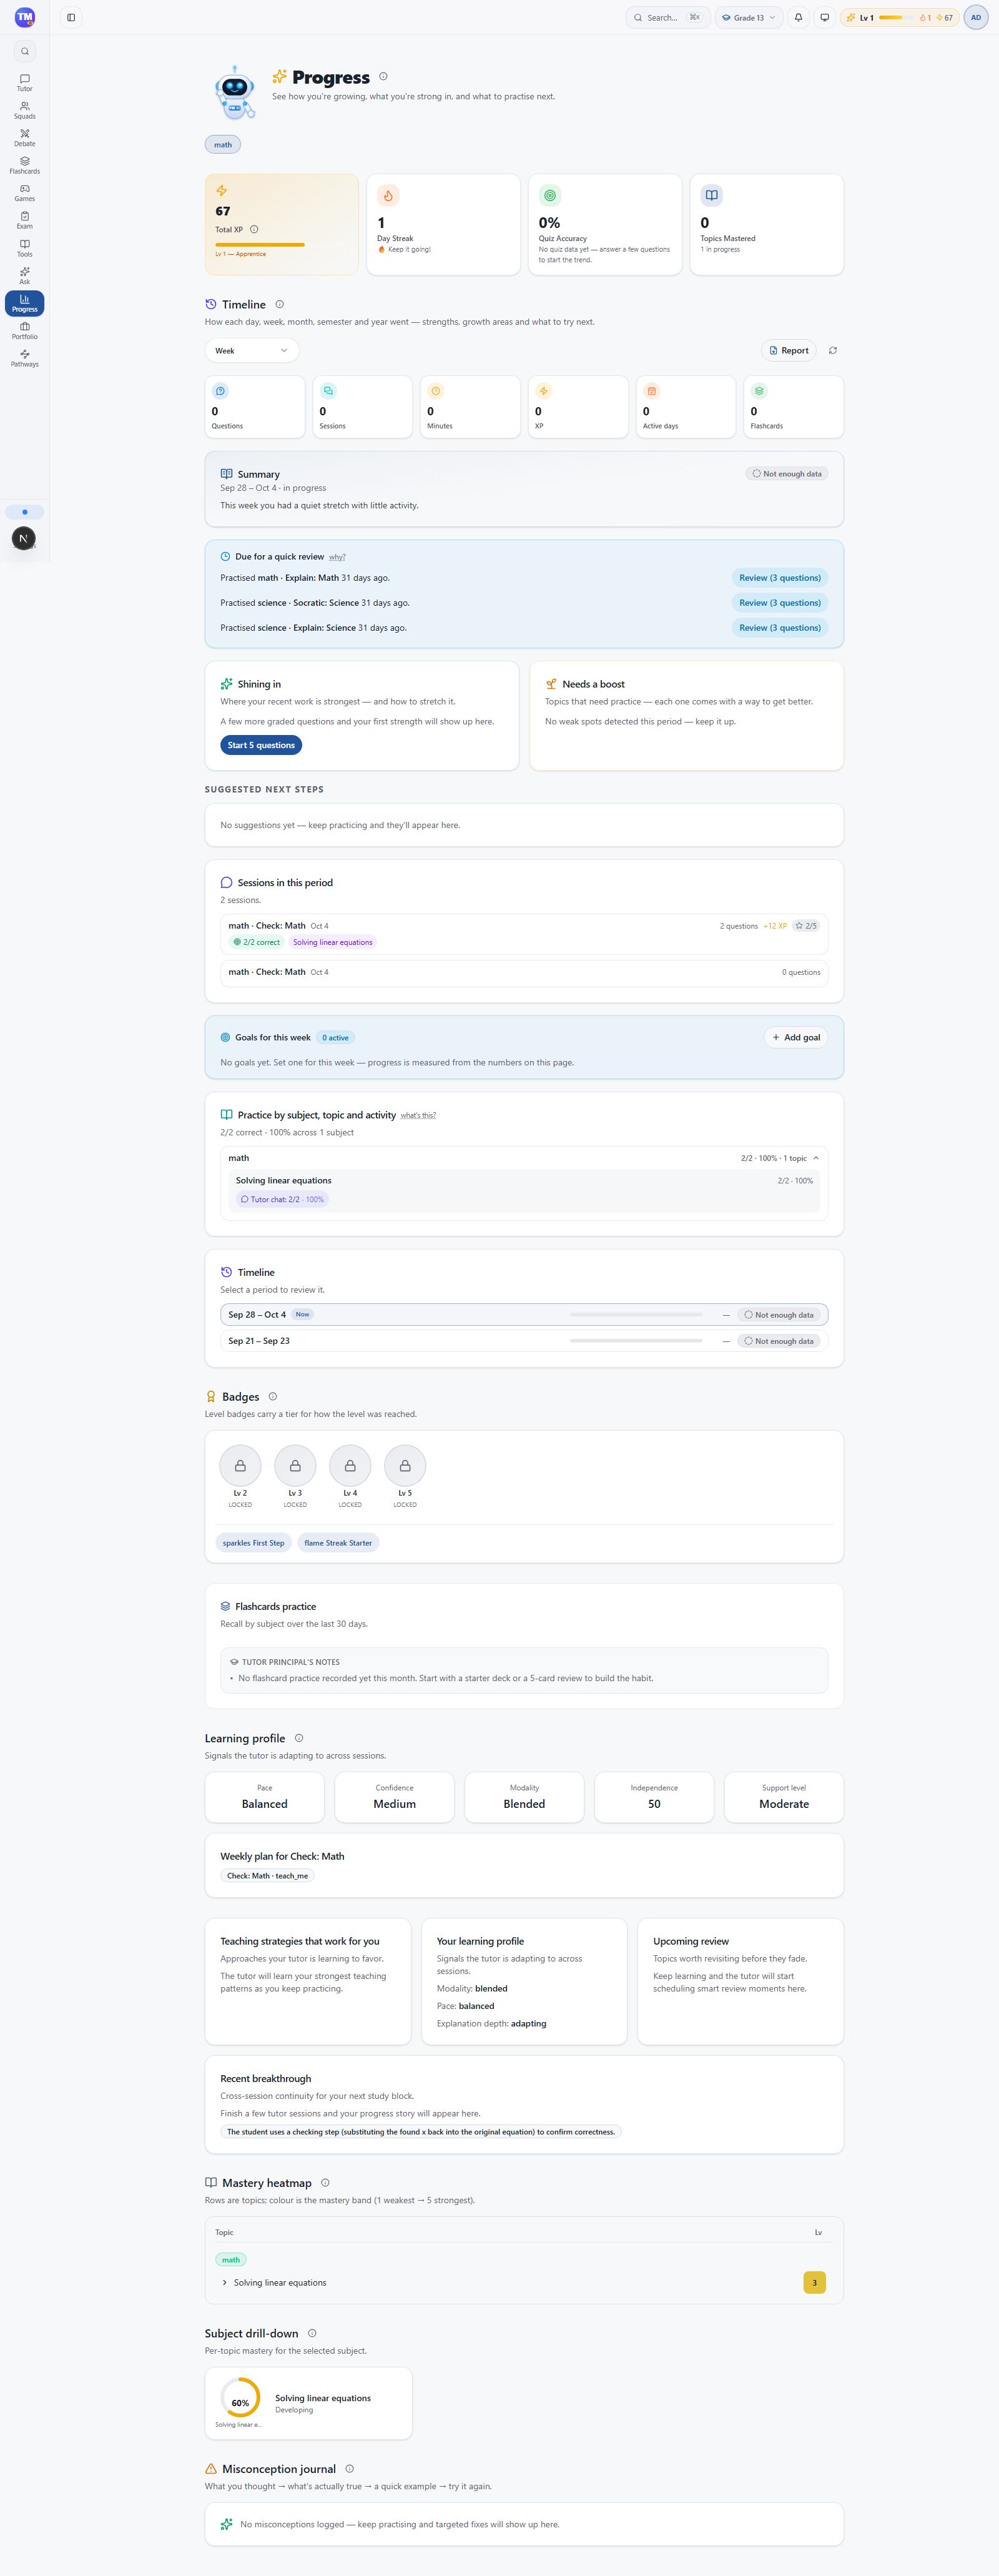Click the TM app logo

25,17
